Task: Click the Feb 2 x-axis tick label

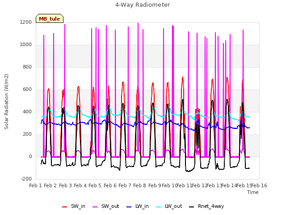Action: [x=50, y=185]
